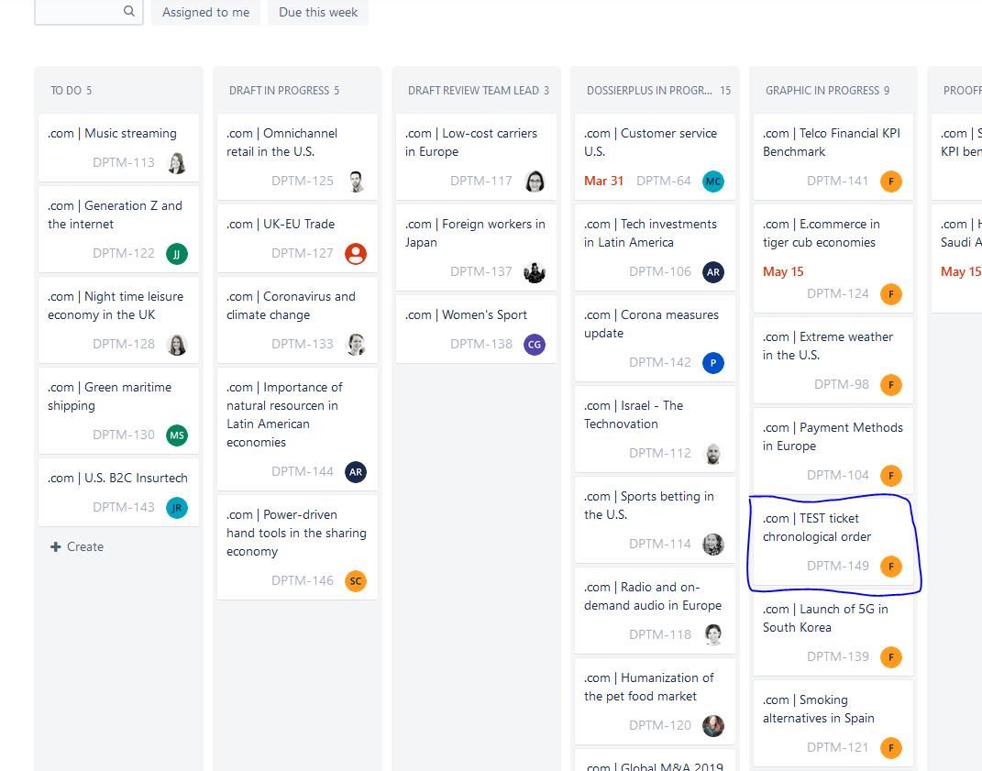Click the plus icon beside Create
Screen dimensions: 982x771
tap(56, 546)
